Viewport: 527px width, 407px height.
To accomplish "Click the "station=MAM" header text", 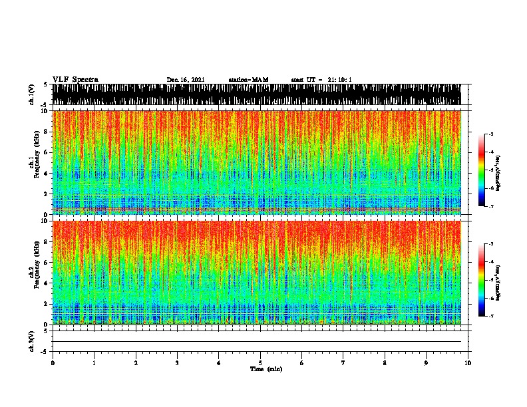I will tap(248, 80).
